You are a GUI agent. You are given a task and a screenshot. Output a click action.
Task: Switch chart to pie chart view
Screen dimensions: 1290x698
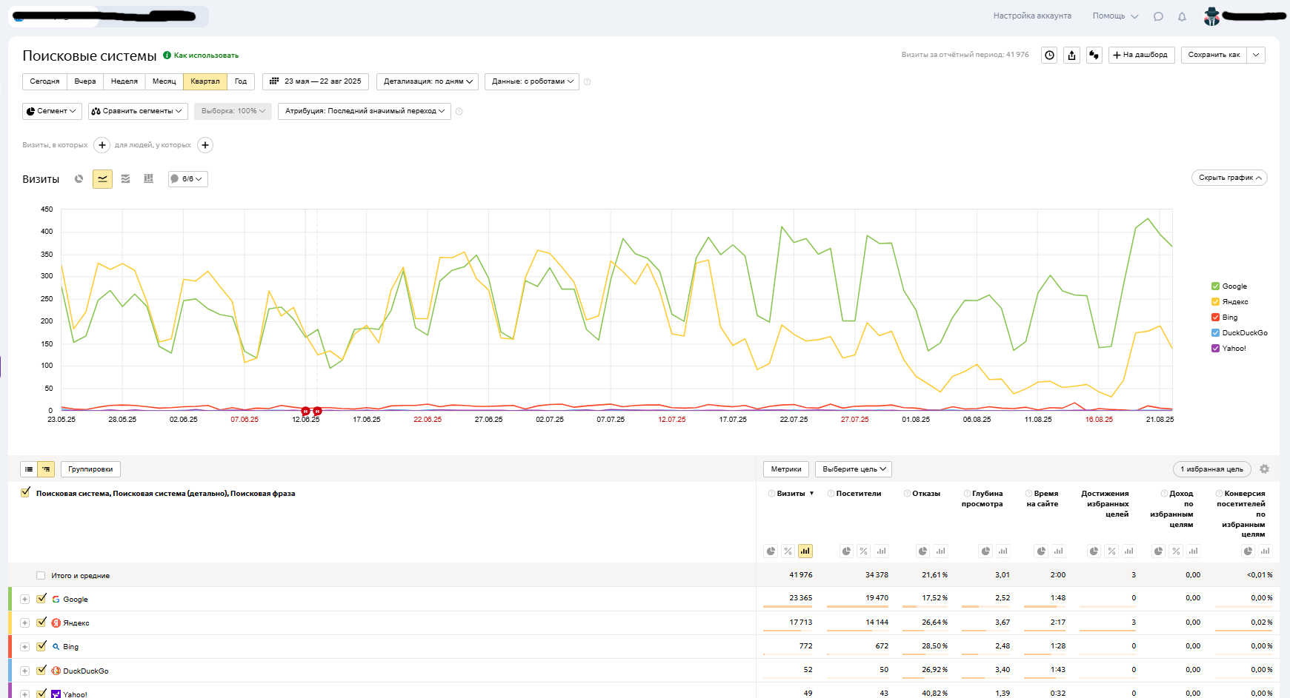[x=79, y=179]
